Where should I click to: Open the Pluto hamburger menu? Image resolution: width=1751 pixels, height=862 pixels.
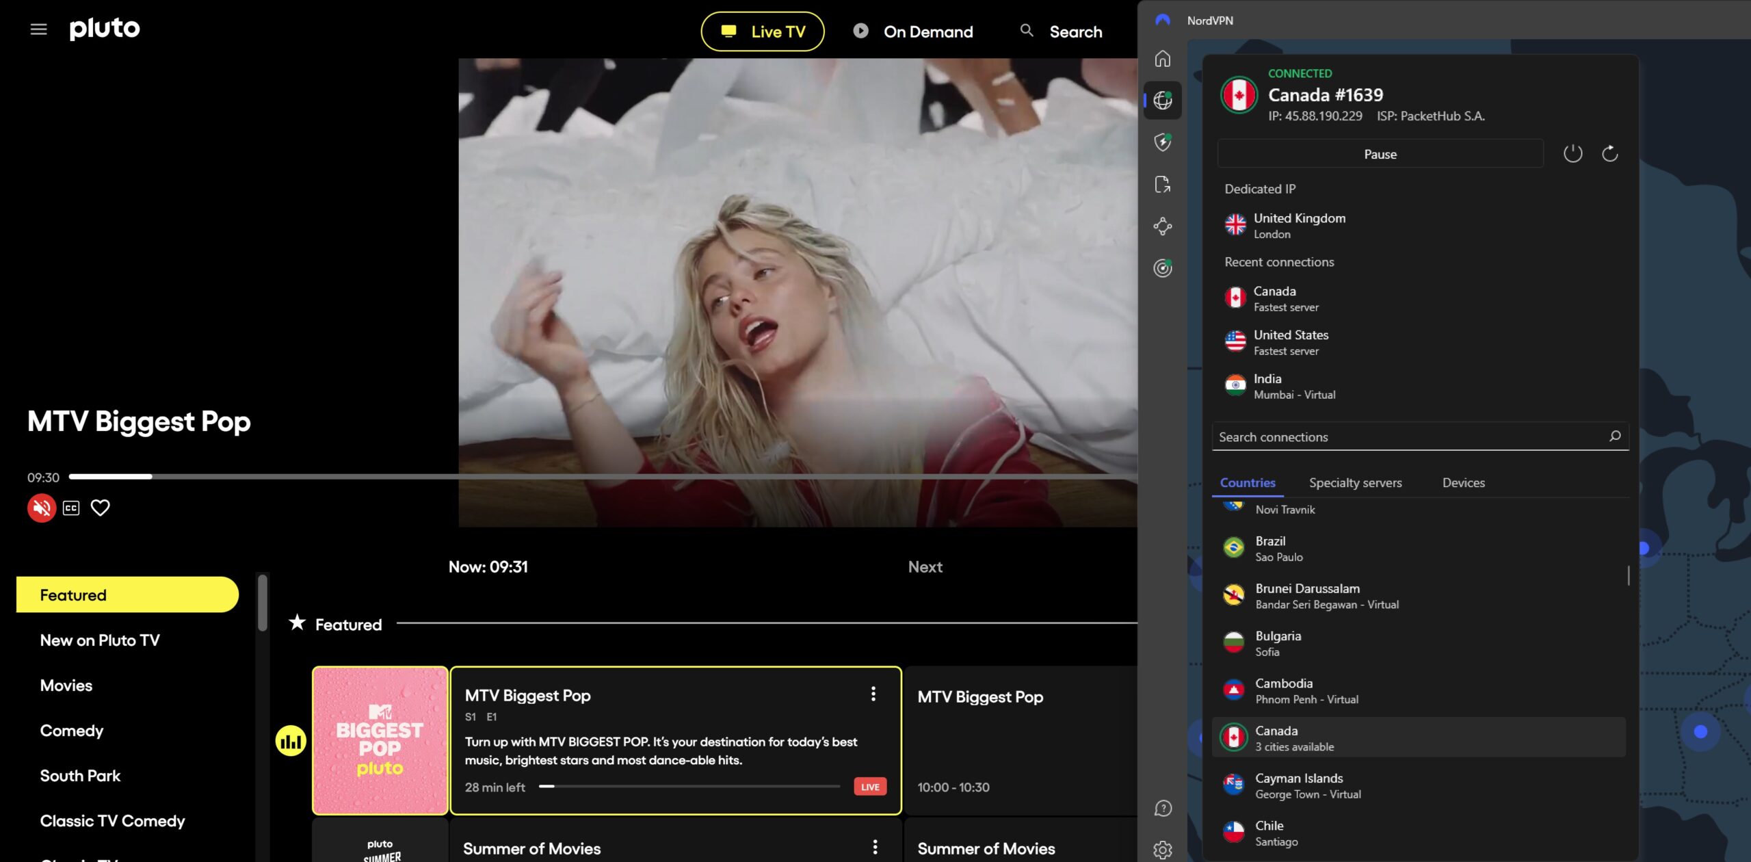[x=38, y=29]
